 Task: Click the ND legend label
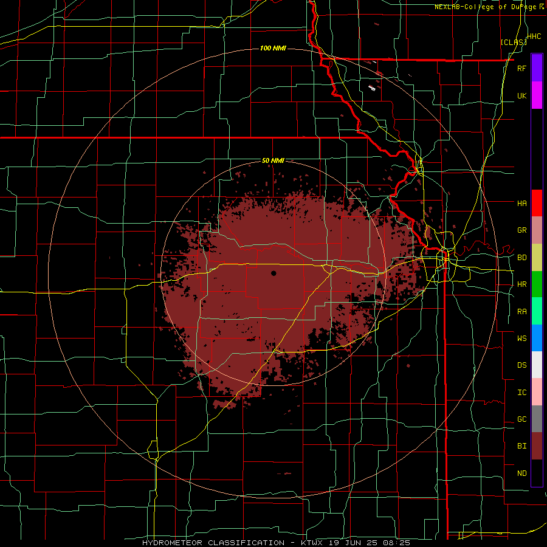click(x=521, y=473)
